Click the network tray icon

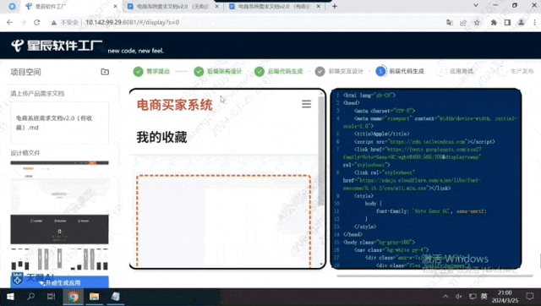click(473, 297)
